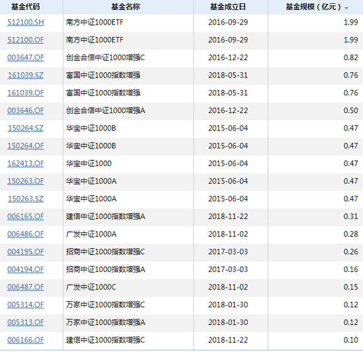Click the 基金名称 column header
The height and width of the screenshot is (352, 363).
click(x=125, y=7)
